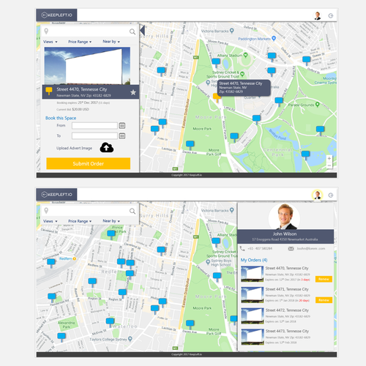Viewport: 366px width, 366px height.
Task: Click Victoria Barracks pin in the booking screen map
Action: (232, 31)
